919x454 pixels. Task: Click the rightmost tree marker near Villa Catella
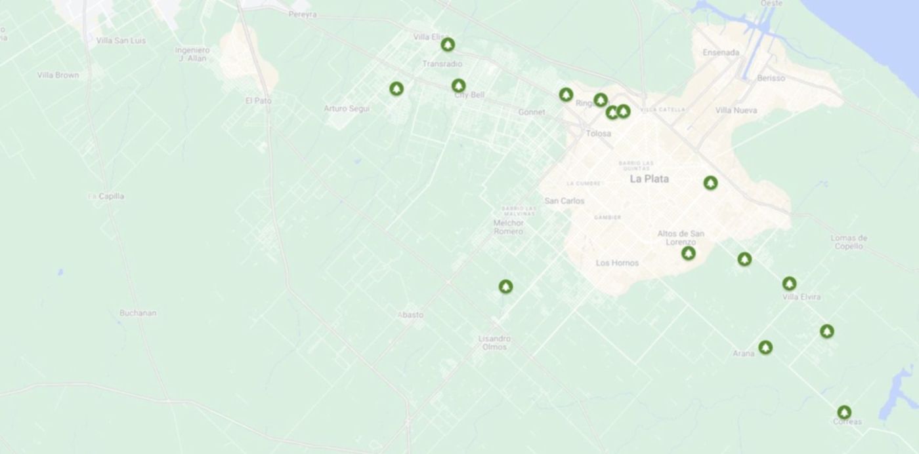624,111
